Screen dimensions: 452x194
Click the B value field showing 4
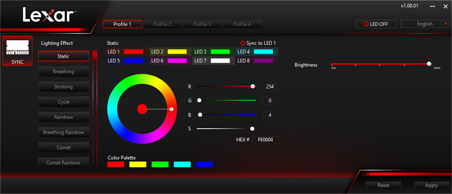click(270, 115)
